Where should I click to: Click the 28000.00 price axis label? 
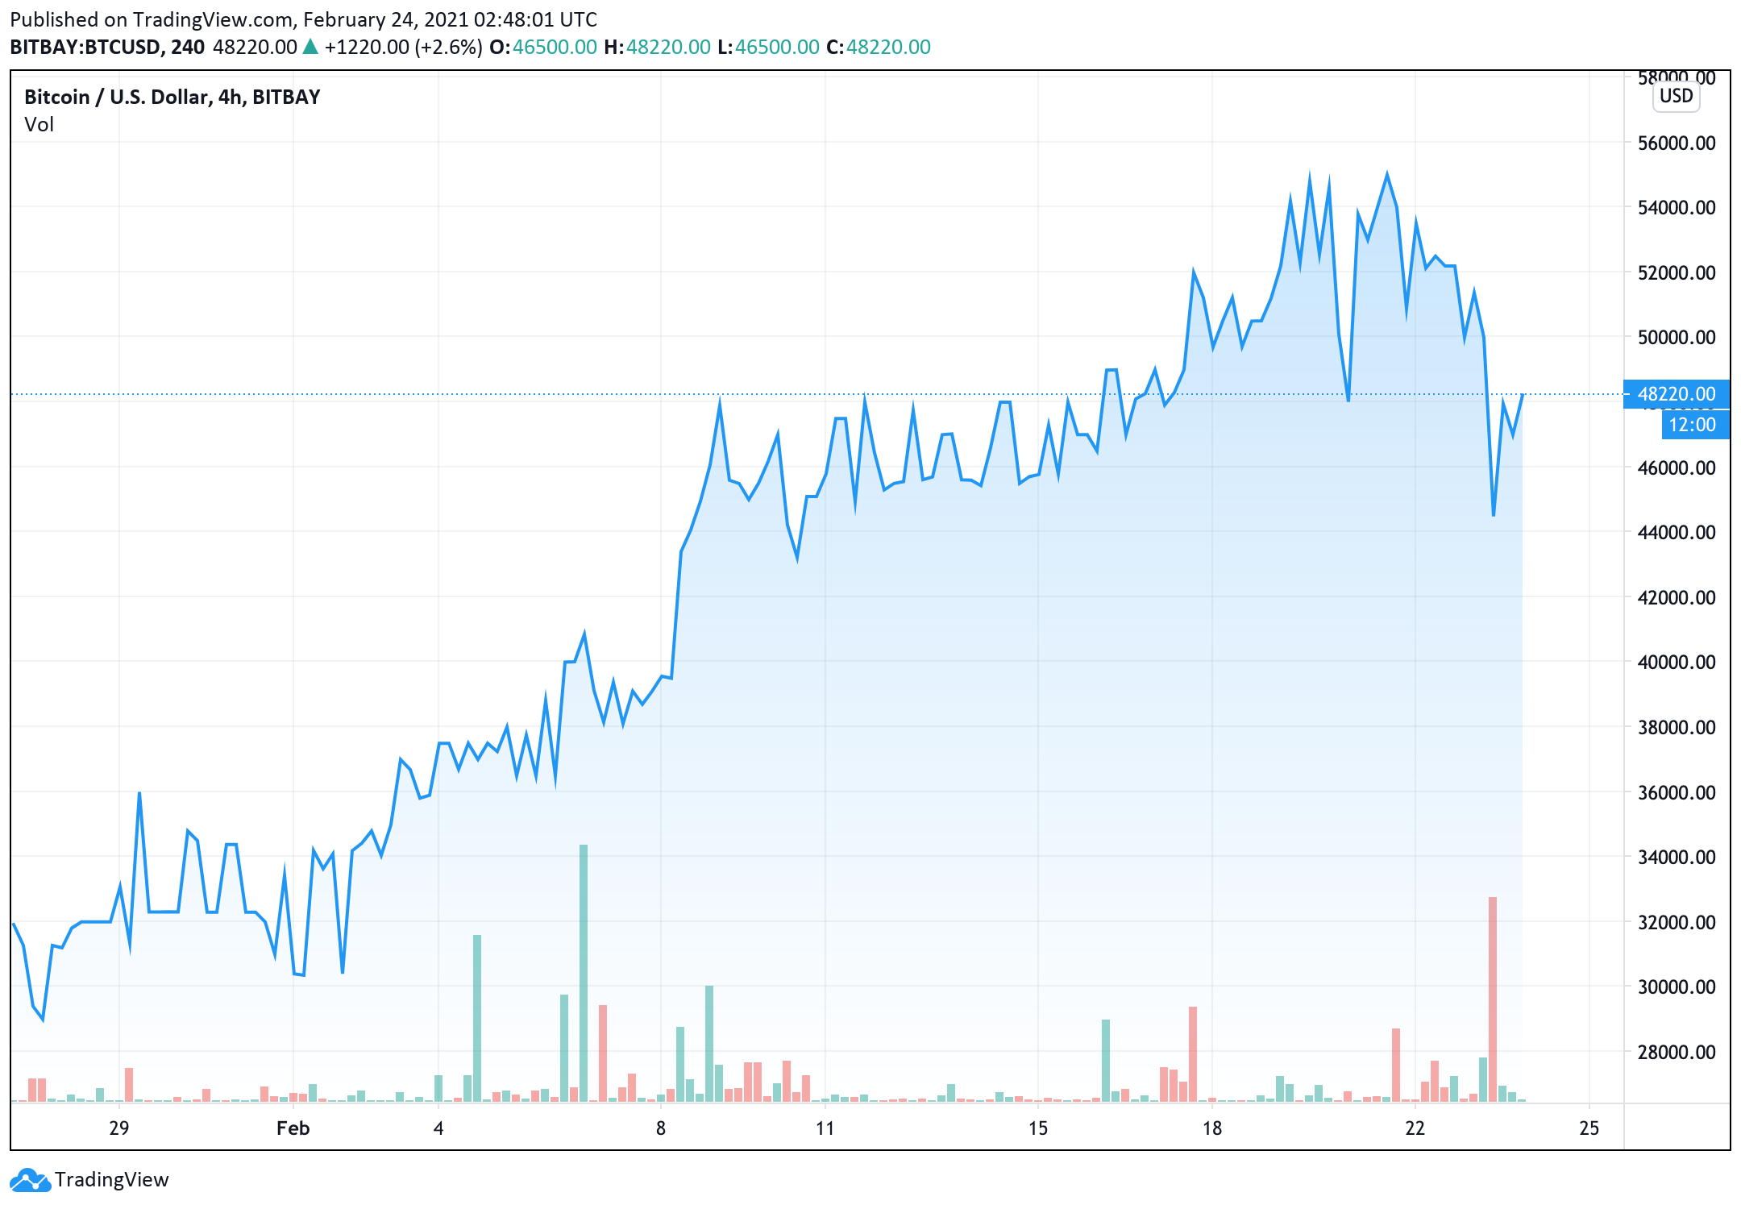(1677, 1052)
